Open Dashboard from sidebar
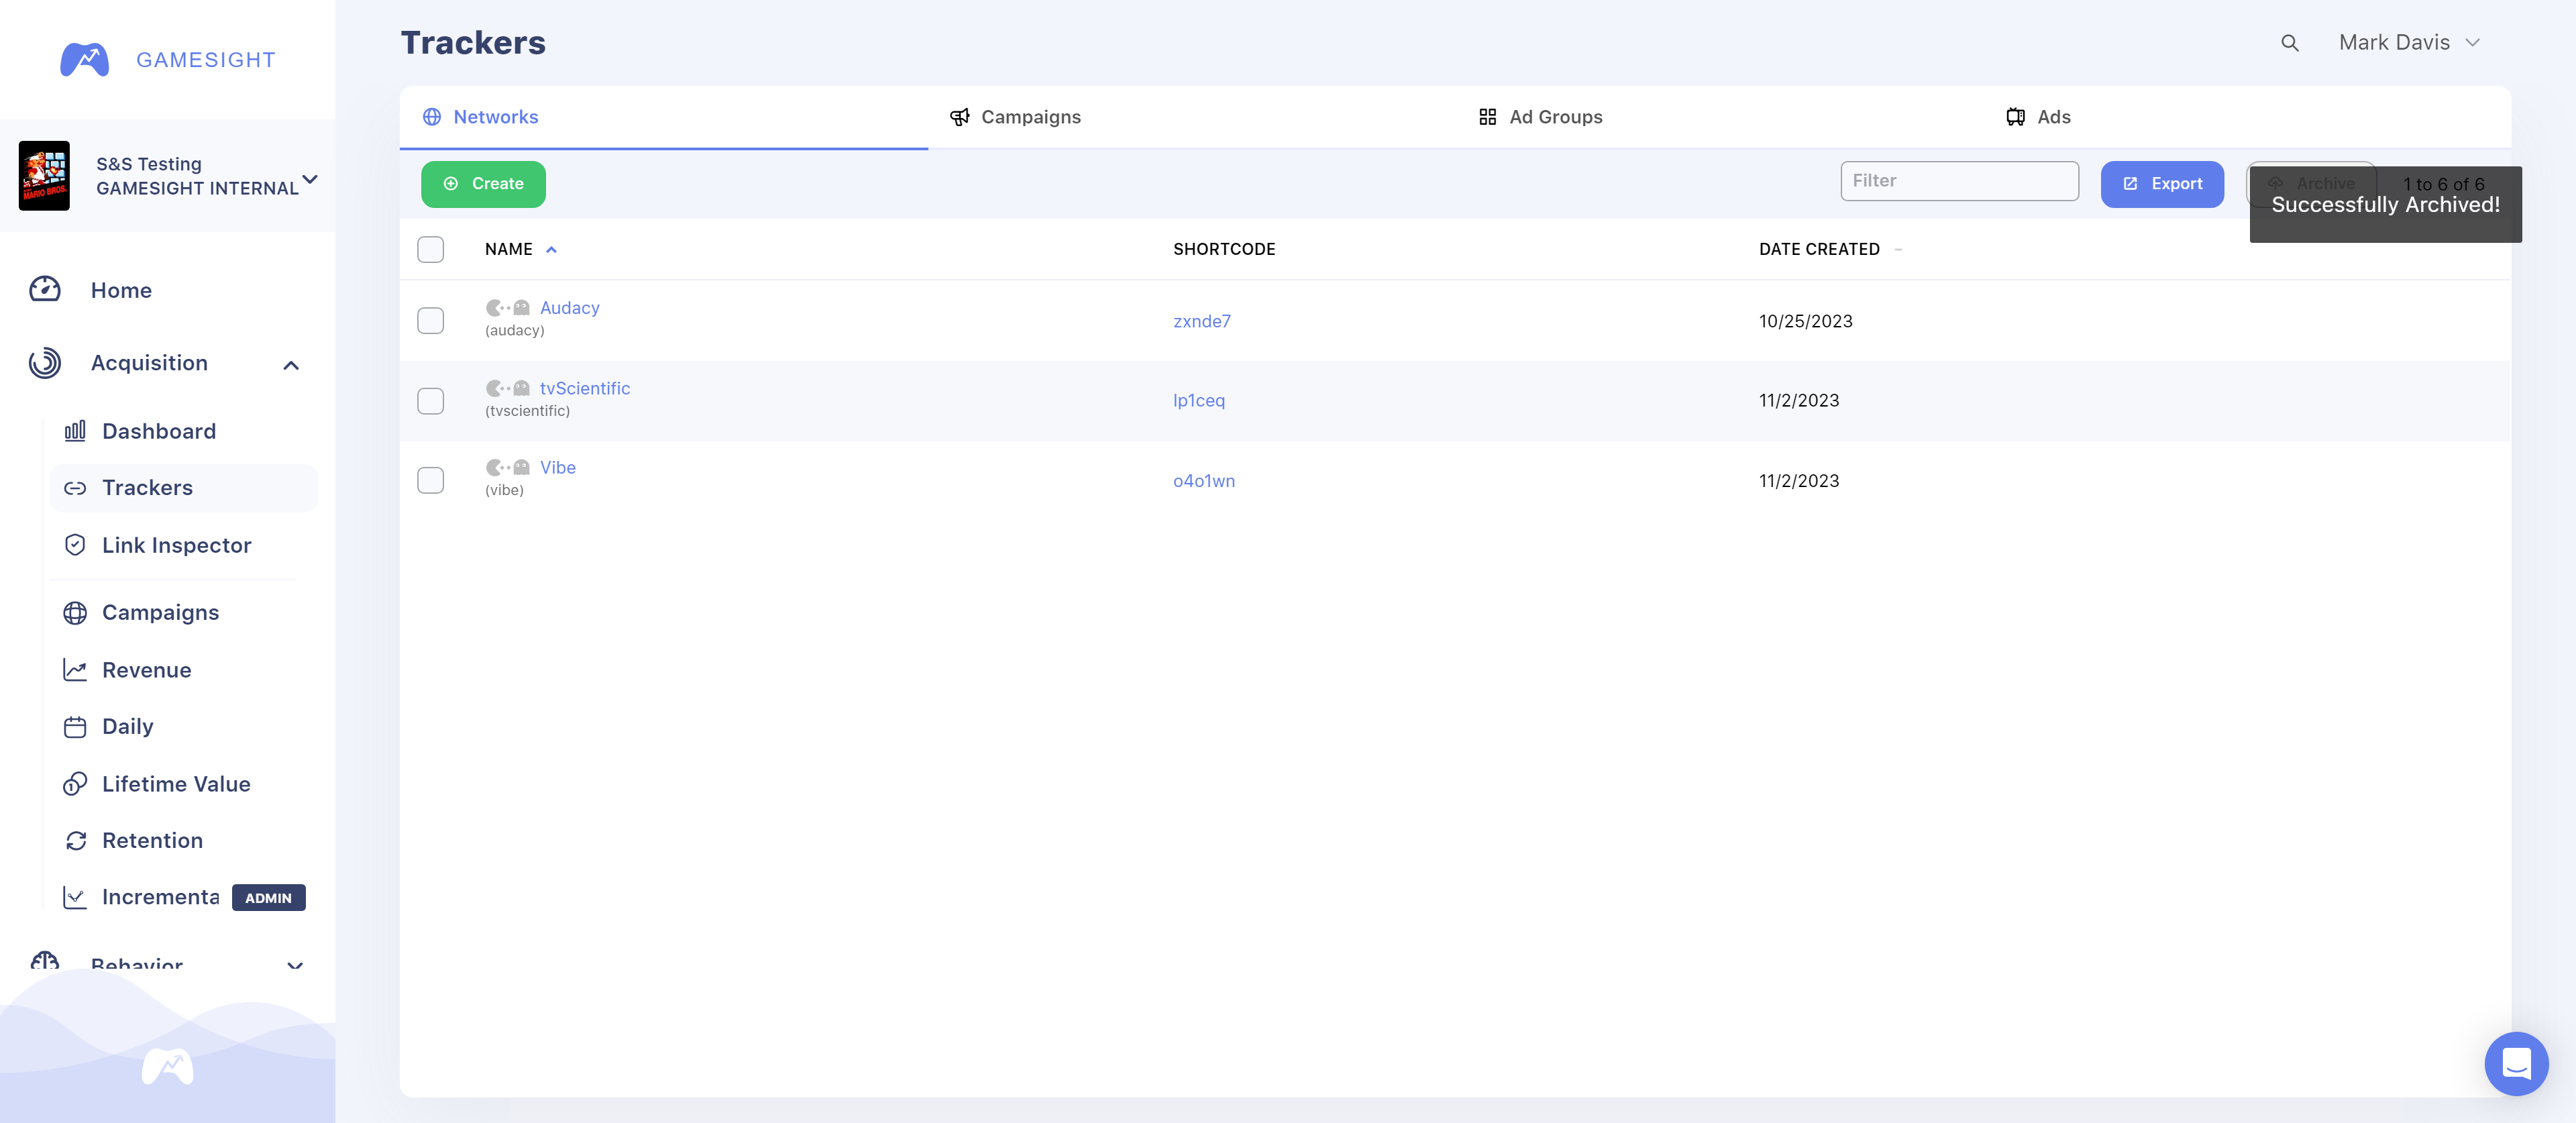2576x1123 pixels. click(x=159, y=431)
